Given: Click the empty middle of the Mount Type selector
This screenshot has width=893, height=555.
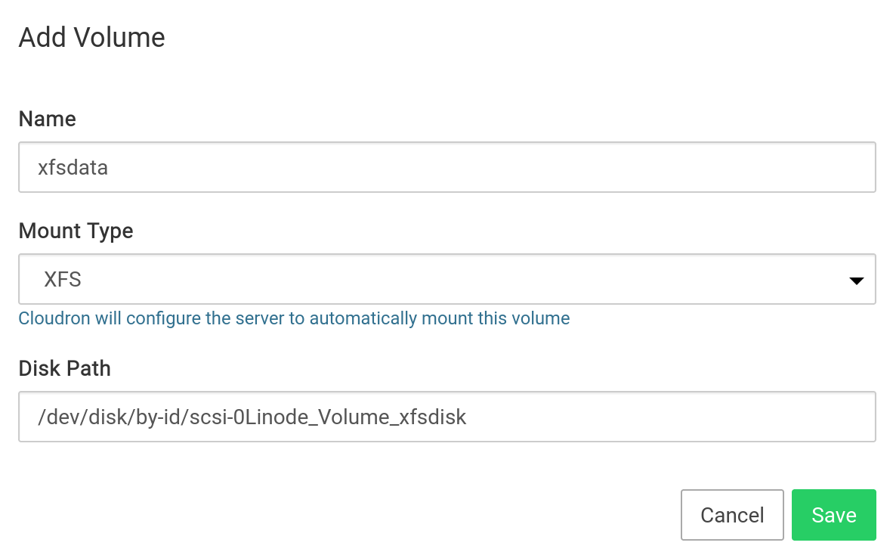Looking at the screenshot, I should pyautogui.click(x=453, y=279).
